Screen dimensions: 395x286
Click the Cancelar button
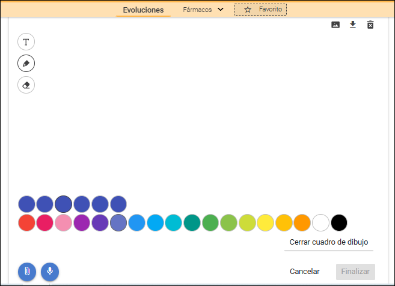pos(305,272)
